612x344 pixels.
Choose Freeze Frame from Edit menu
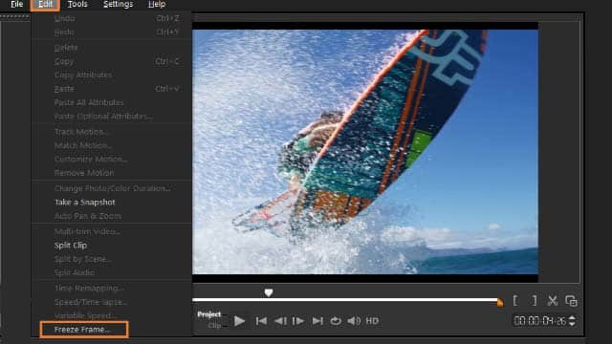pyautogui.click(x=81, y=330)
